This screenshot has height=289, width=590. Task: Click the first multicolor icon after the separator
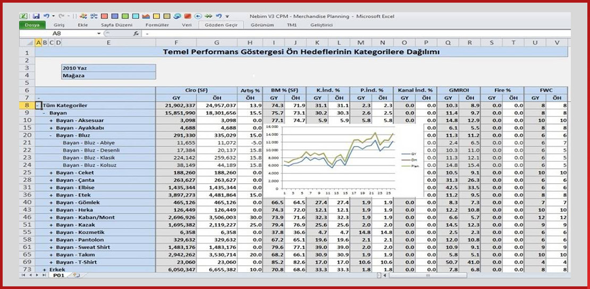pyautogui.click(x=83, y=16)
